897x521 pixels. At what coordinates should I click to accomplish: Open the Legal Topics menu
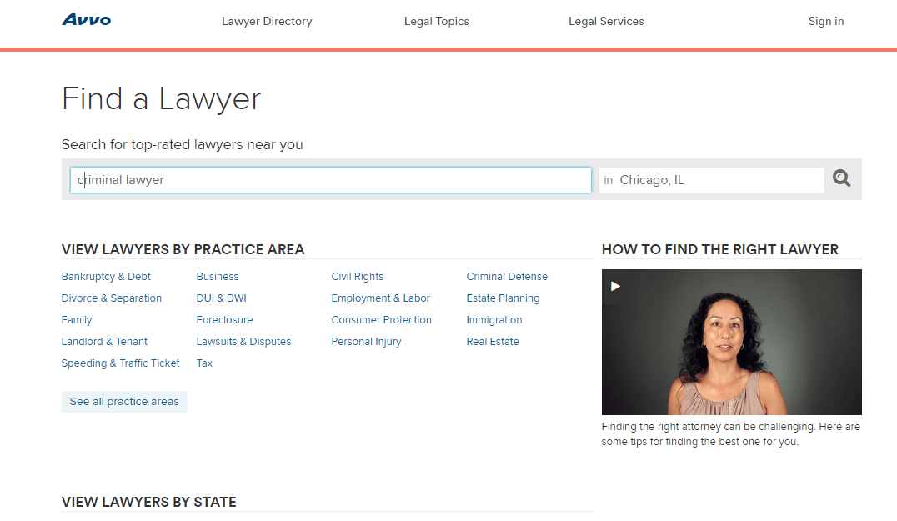pyautogui.click(x=437, y=21)
